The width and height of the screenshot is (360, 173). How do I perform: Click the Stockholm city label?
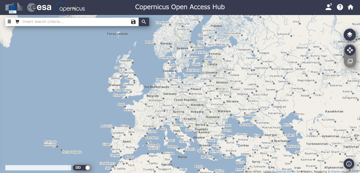pos(200,52)
